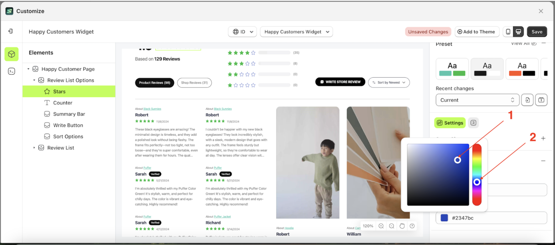Select the console icon in the left sidebar
The image size is (555, 245).
(x=11, y=71)
